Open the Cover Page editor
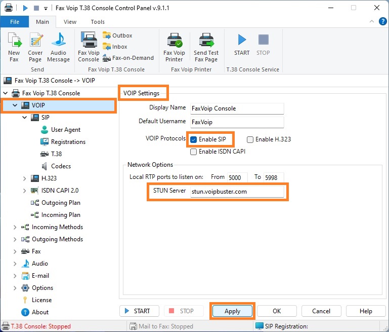This screenshot has width=389, height=332. pyautogui.click(x=35, y=47)
